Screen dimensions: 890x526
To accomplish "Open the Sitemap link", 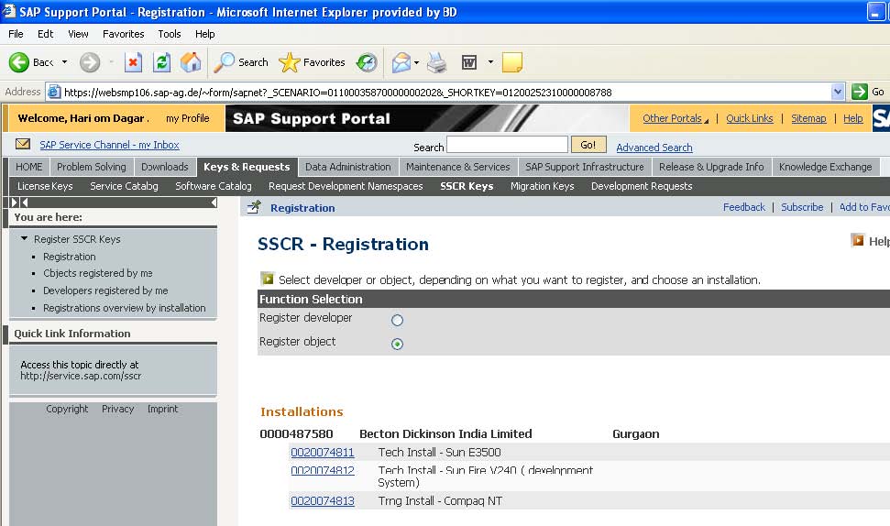I will click(x=808, y=118).
